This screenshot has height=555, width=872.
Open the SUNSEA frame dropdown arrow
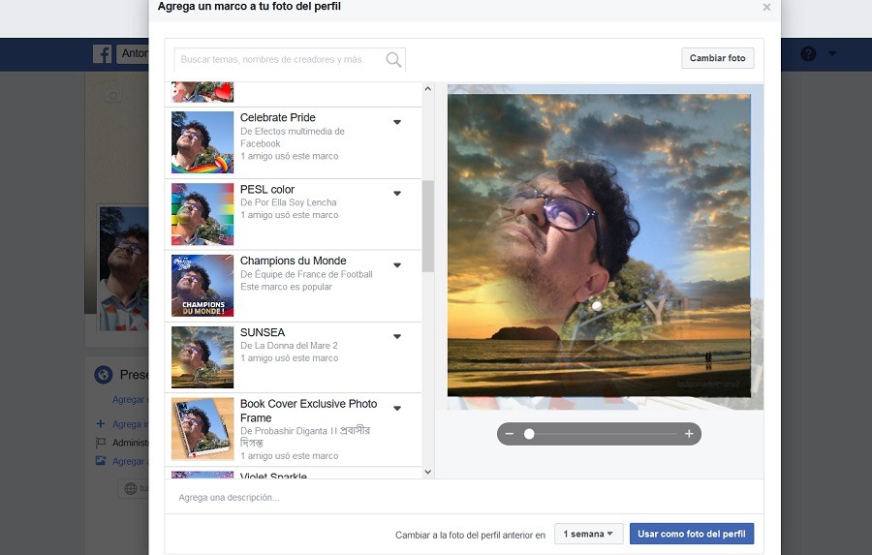click(397, 337)
